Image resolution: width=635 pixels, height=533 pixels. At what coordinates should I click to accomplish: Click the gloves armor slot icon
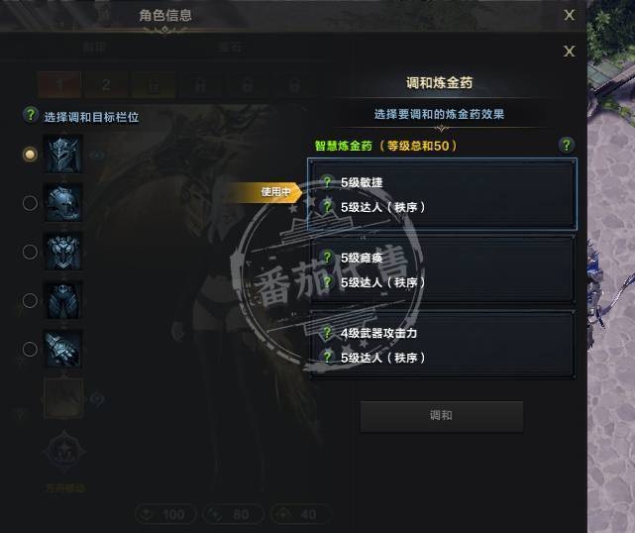coord(63,349)
